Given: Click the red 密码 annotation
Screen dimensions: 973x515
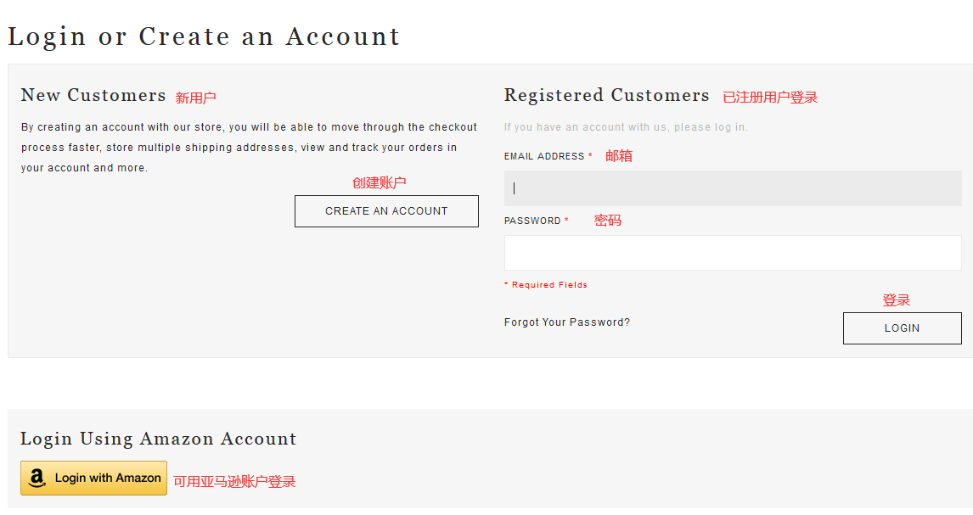Looking at the screenshot, I should coord(608,221).
